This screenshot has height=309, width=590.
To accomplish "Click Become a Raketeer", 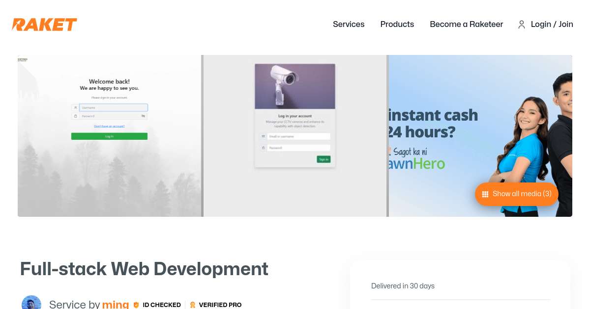I will point(466,25).
